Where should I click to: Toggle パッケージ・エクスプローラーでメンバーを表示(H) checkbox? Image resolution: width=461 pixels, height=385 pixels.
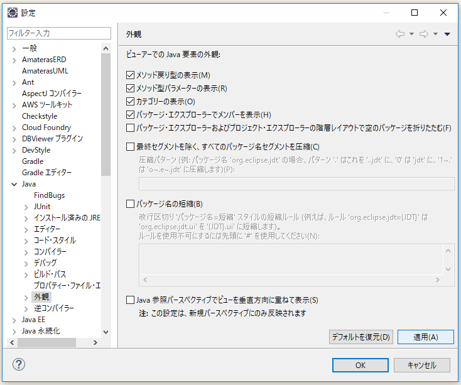pyautogui.click(x=130, y=114)
